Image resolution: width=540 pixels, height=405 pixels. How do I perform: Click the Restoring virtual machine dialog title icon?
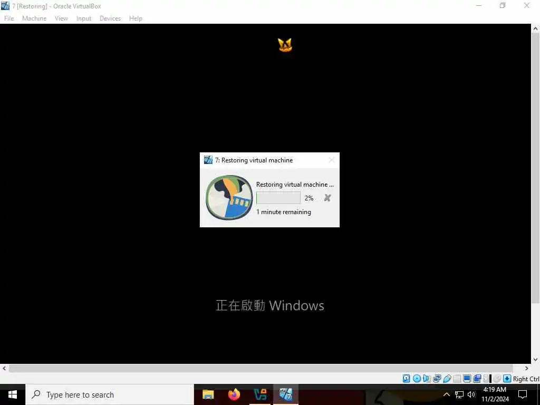[208, 160]
